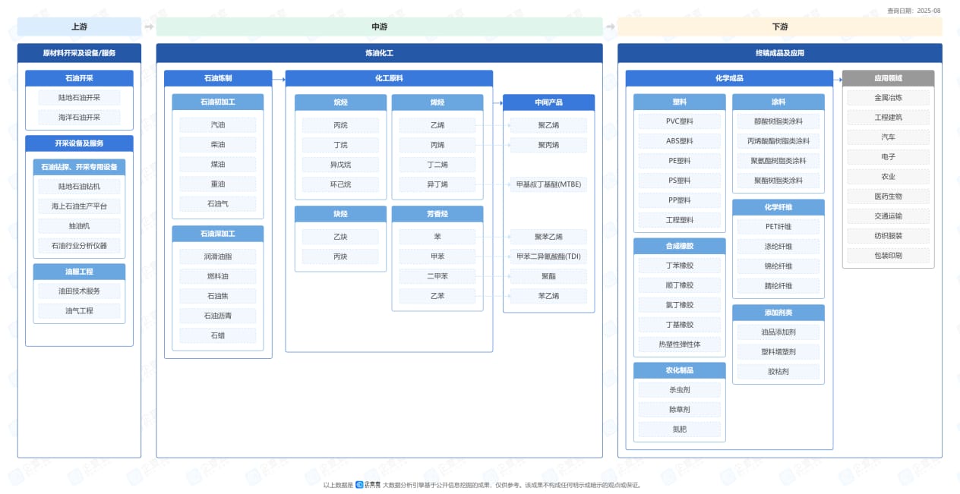Viewport: 960px width, 494px height.
Task: Click the 陆地石油开采 node
Action: point(79,98)
